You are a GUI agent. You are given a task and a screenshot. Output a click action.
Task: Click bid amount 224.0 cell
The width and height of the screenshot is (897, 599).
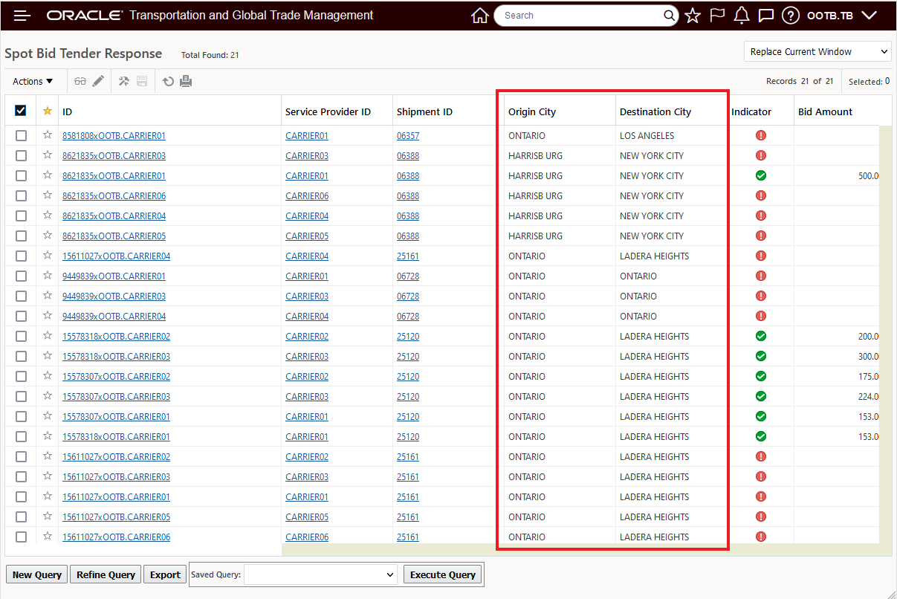click(868, 397)
